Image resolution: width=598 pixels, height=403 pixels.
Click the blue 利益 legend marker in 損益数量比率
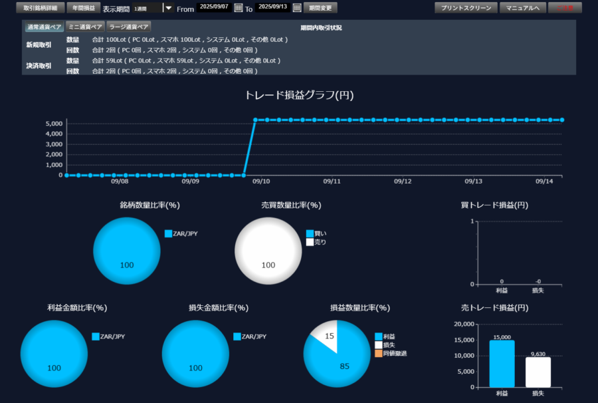[x=379, y=336]
